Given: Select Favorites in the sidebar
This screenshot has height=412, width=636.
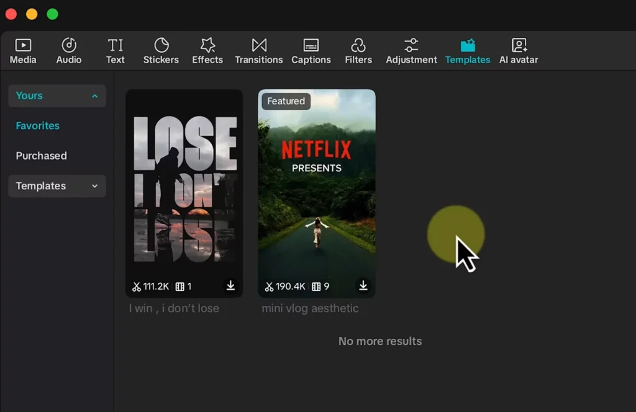Looking at the screenshot, I should coord(38,126).
